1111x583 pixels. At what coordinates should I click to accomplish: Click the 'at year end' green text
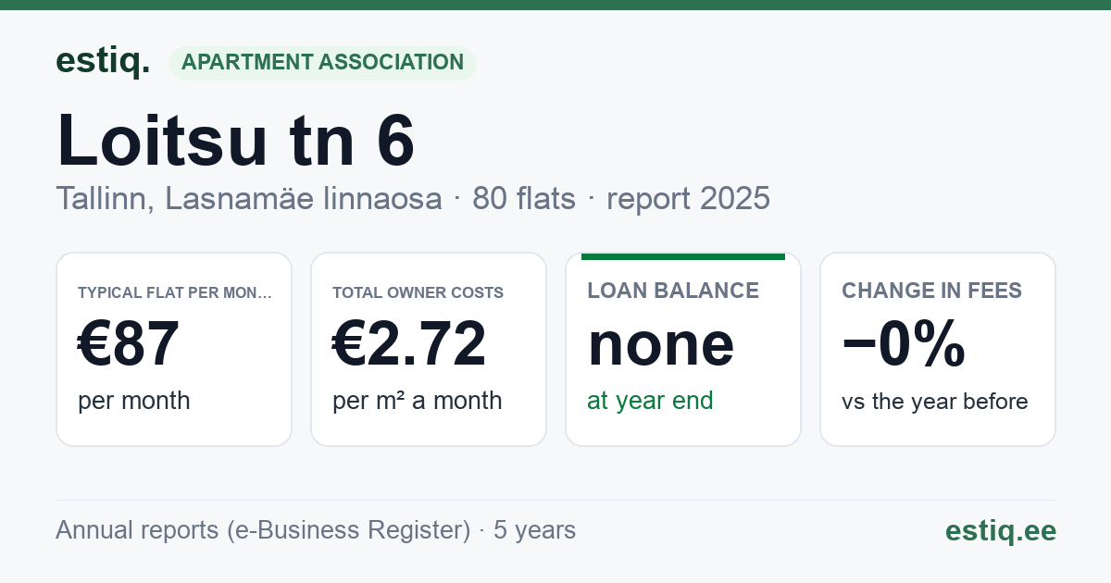tap(650, 401)
